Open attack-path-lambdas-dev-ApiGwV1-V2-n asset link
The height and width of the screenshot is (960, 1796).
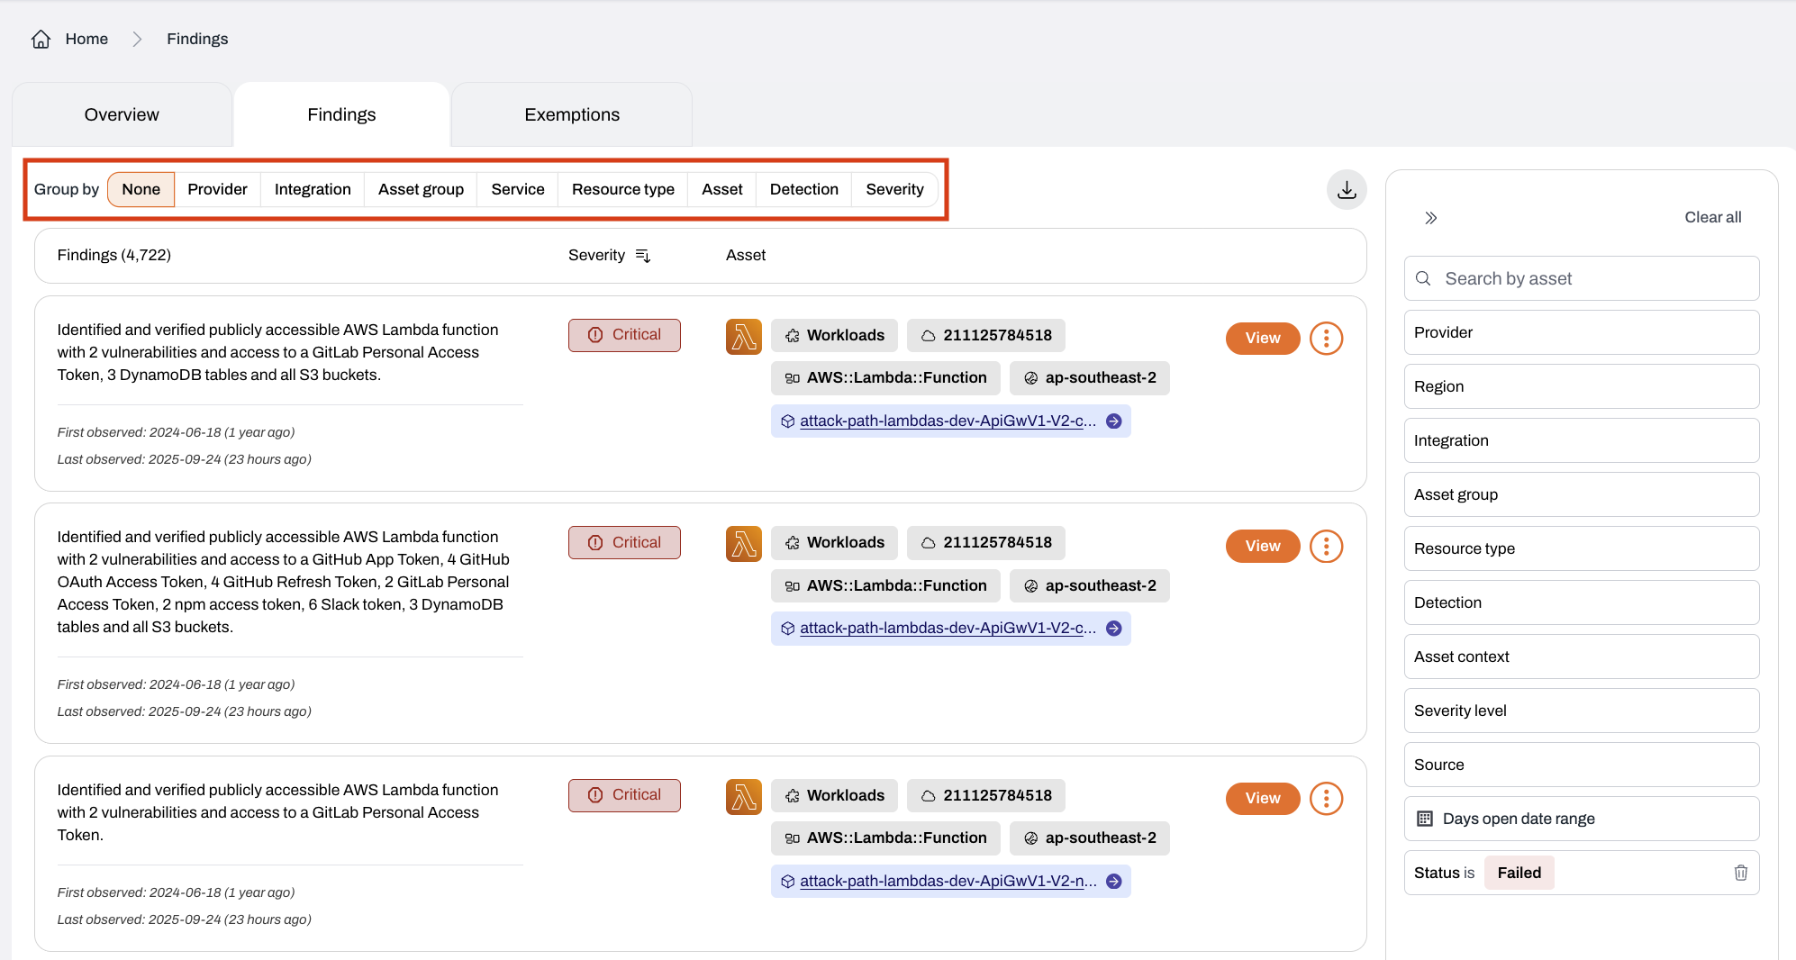948,882
